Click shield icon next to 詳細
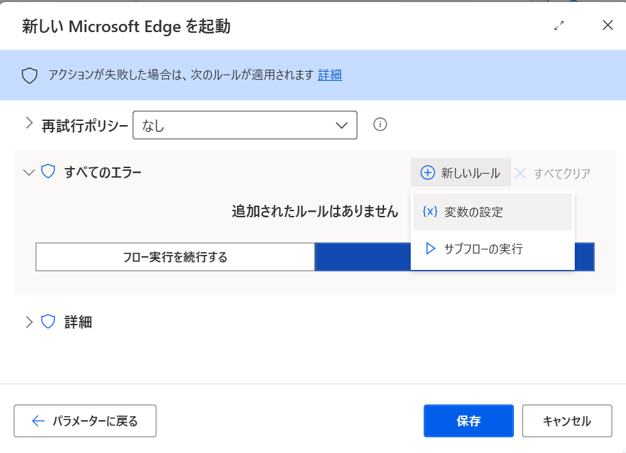 tap(48, 321)
